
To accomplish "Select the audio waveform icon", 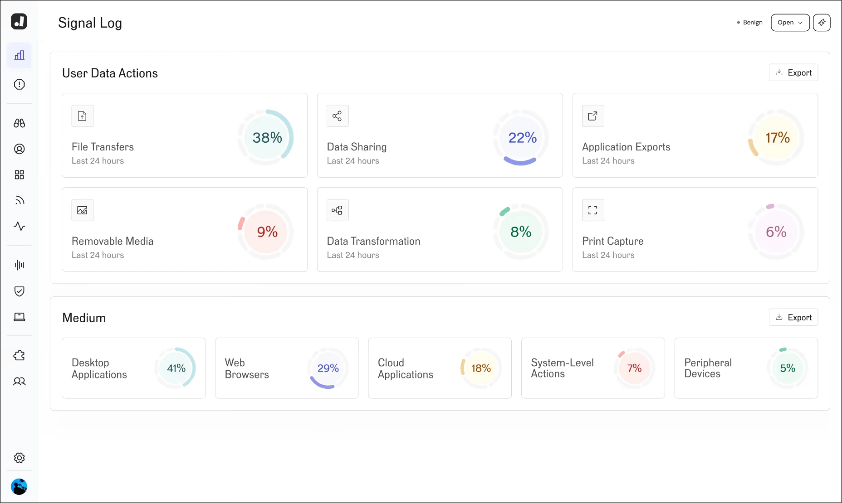I will 20,265.
